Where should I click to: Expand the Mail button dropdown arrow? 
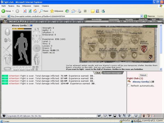click(76, 11)
